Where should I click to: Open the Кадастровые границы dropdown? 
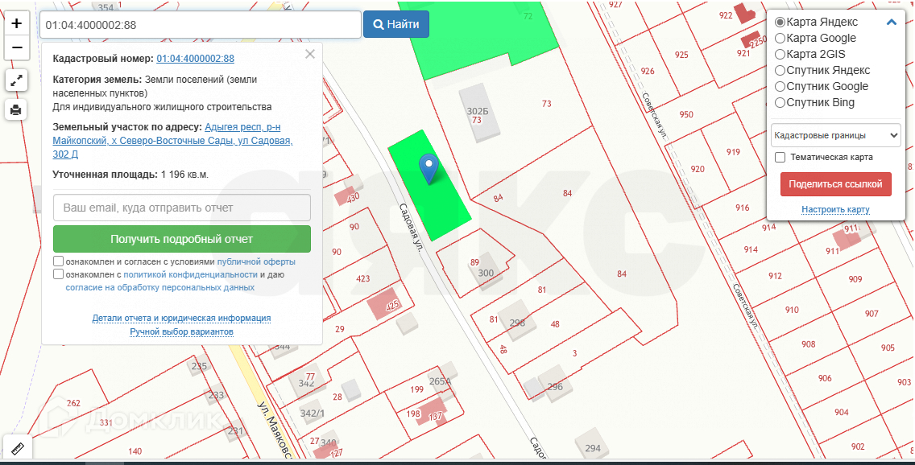835,135
